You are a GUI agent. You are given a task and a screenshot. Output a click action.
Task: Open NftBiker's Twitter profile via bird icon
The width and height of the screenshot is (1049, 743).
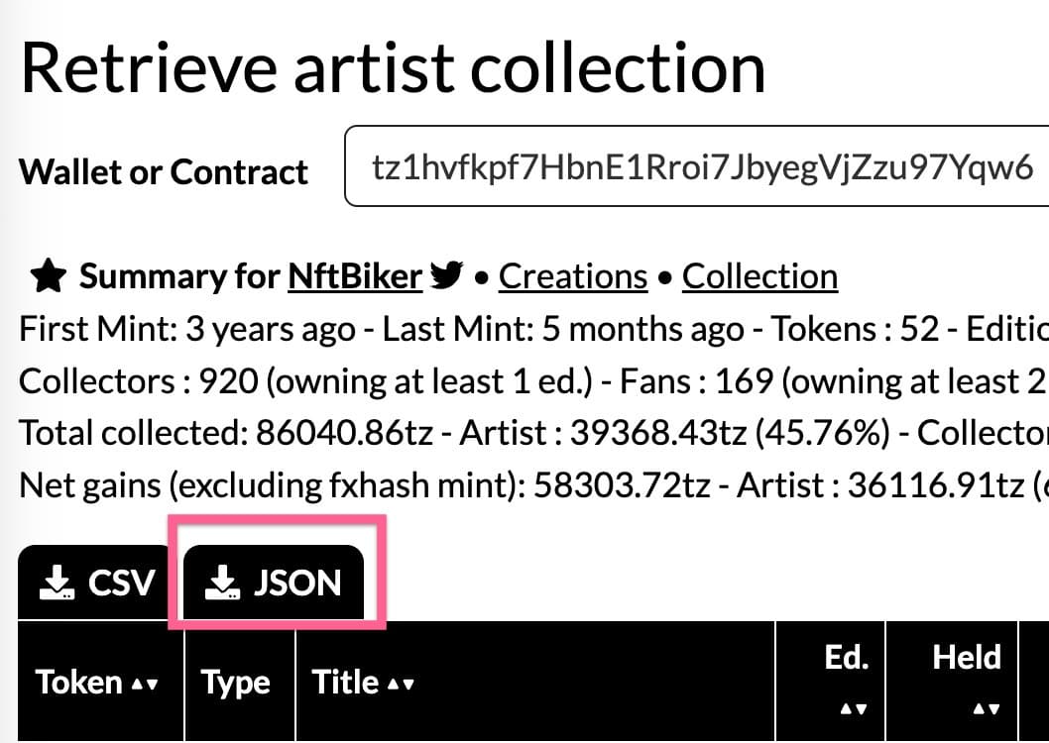447,276
